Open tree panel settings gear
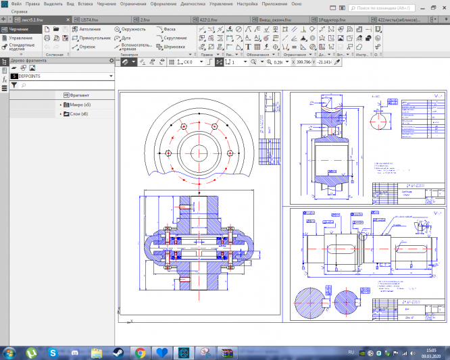This screenshot has width=450, height=360. [x=111, y=61]
